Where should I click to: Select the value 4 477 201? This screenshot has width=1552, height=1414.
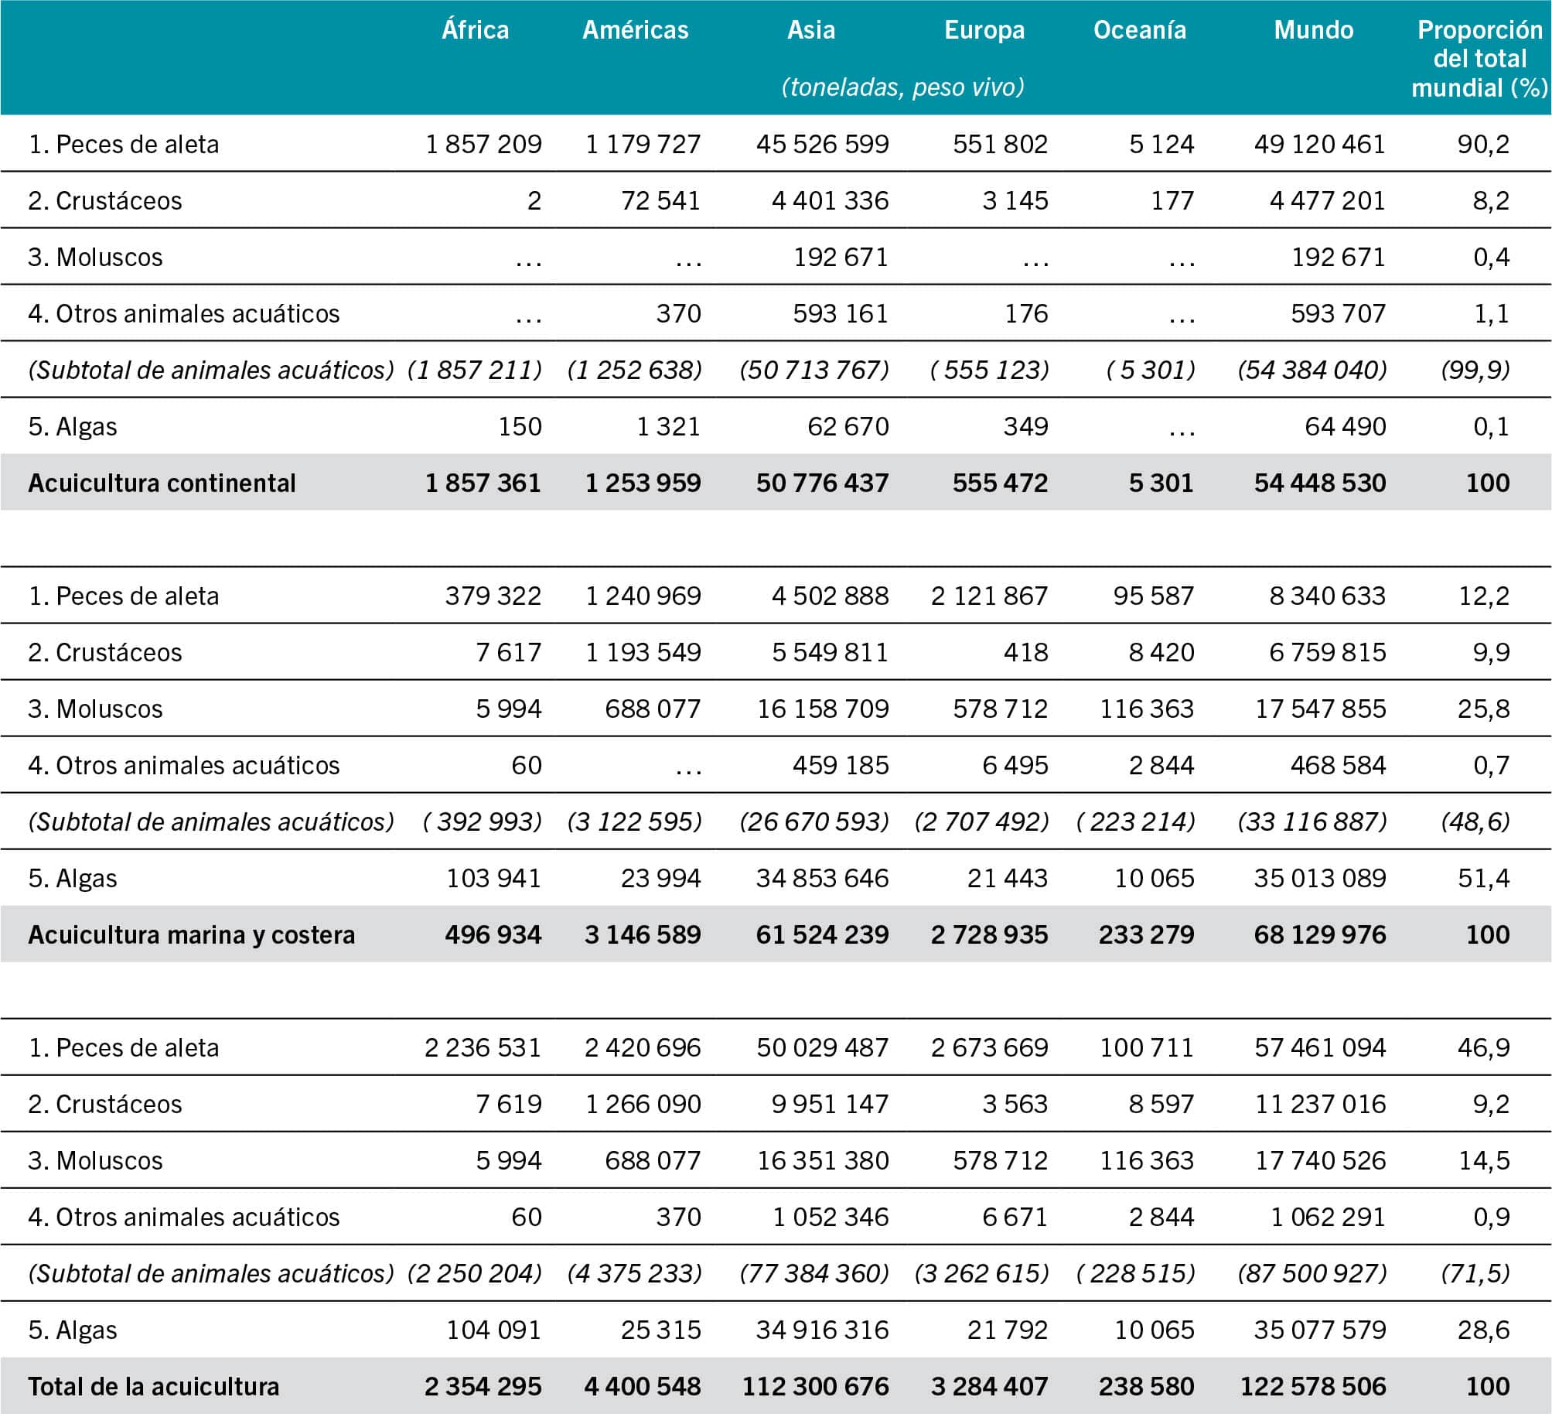coord(1327,200)
